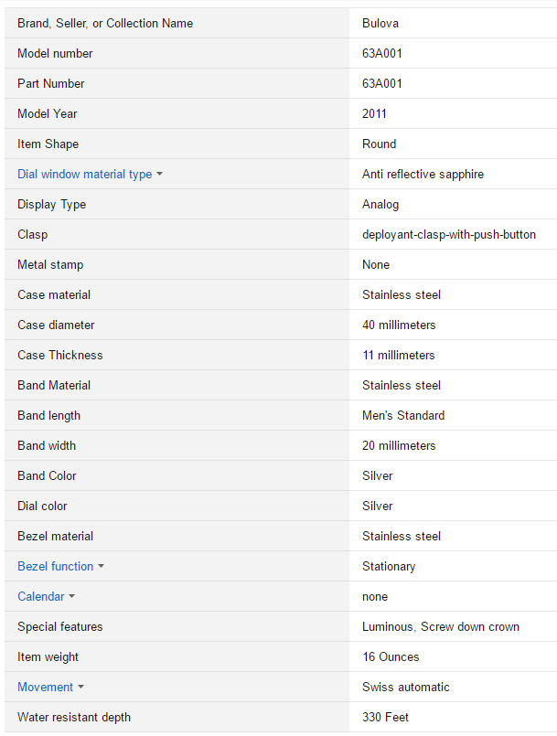Click the Bezel function link text
Viewport: 557px width, 736px height.
pos(55,566)
